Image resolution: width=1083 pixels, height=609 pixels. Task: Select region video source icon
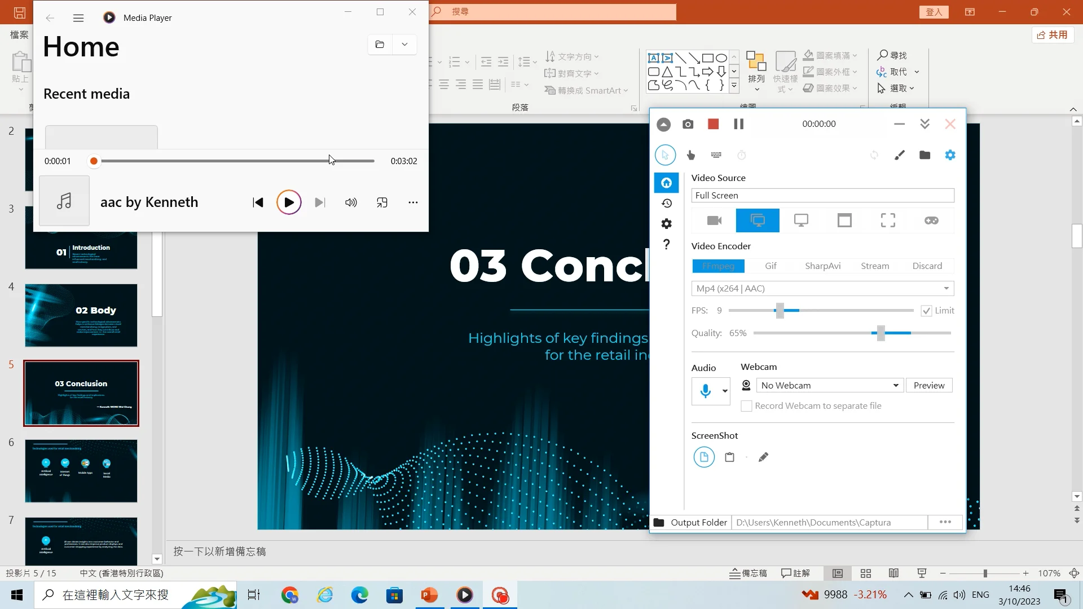click(x=888, y=220)
